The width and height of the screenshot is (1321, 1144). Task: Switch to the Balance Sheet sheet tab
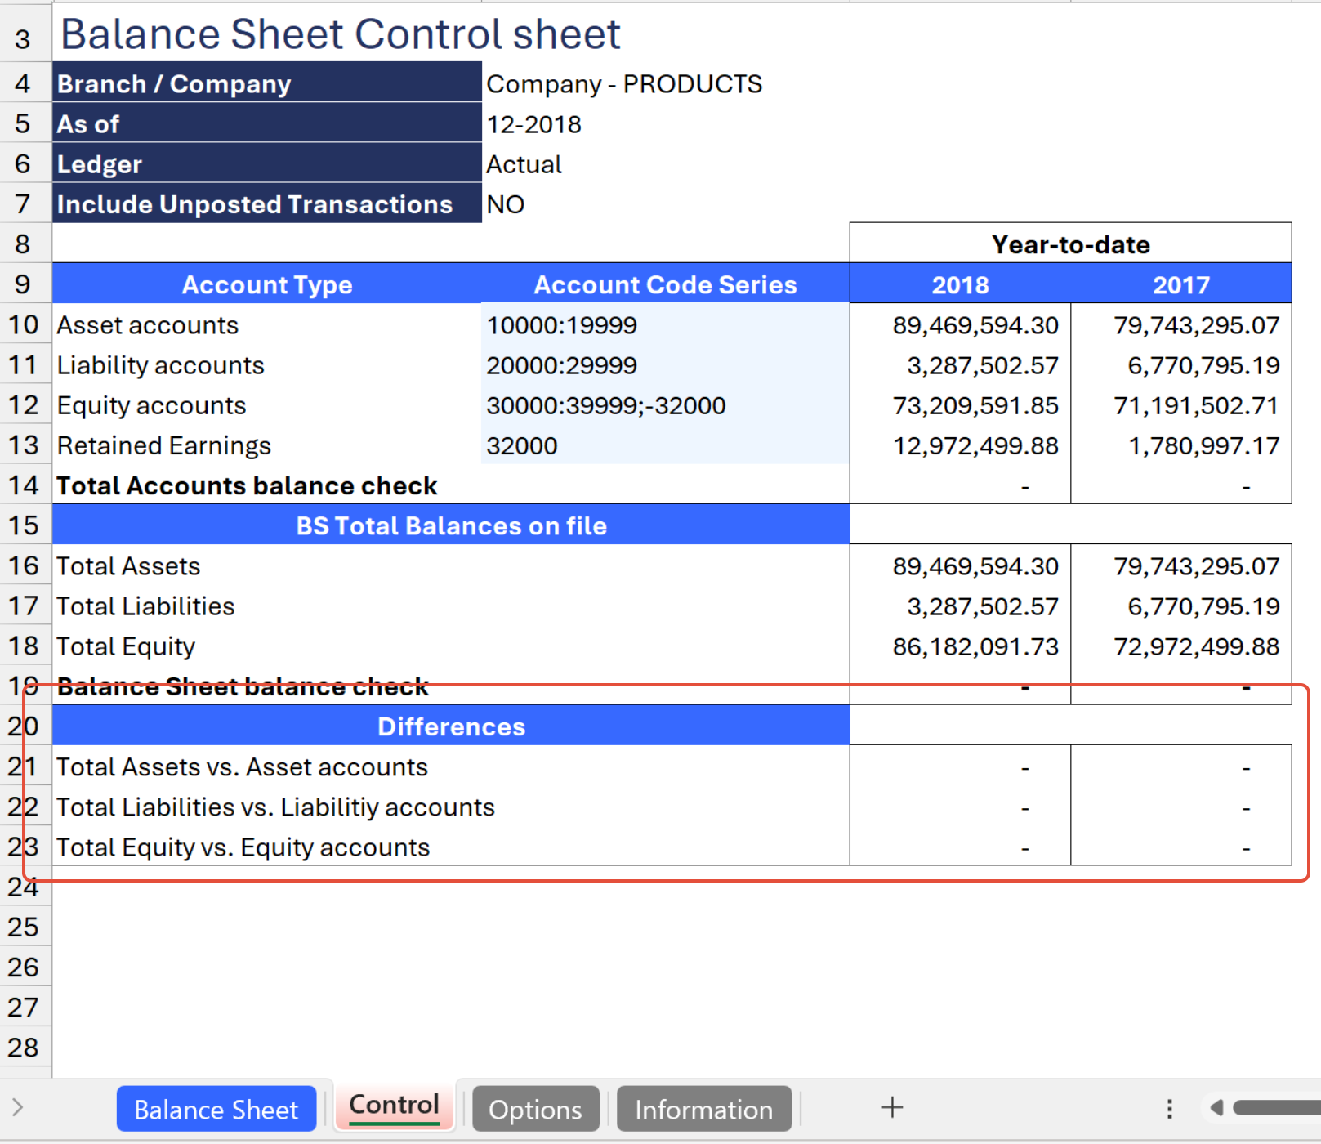[x=216, y=1109]
